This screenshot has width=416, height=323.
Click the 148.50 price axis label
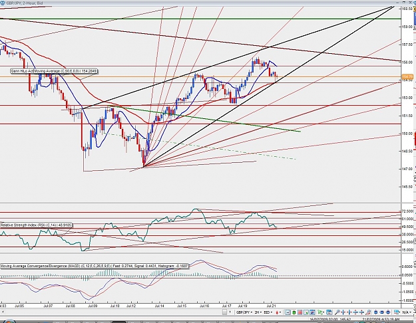point(407,151)
